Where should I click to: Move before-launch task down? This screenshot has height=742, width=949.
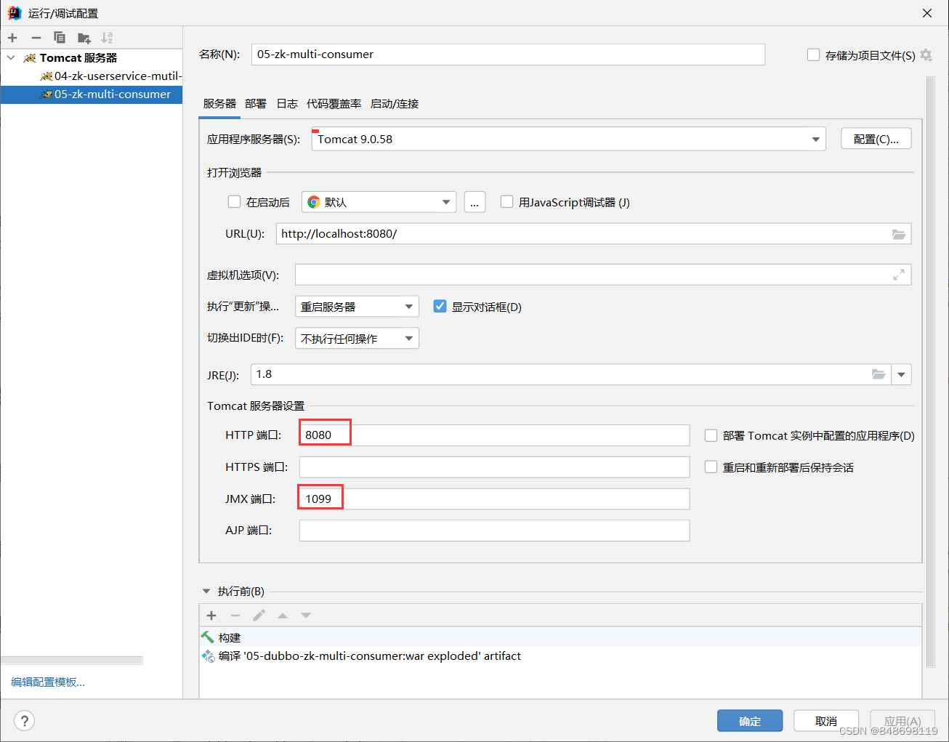click(x=306, y=616)
